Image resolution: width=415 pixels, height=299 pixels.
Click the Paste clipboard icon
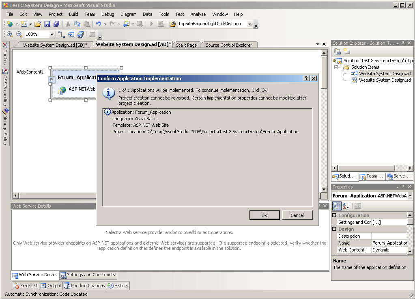pyautogui.click(x=87, y=24)
